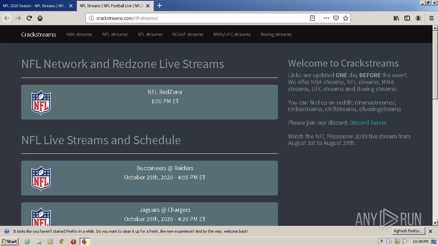Click the page vertical scrollbar down arrow
This screenshot has height=246, width=438.
click(435, 223)
